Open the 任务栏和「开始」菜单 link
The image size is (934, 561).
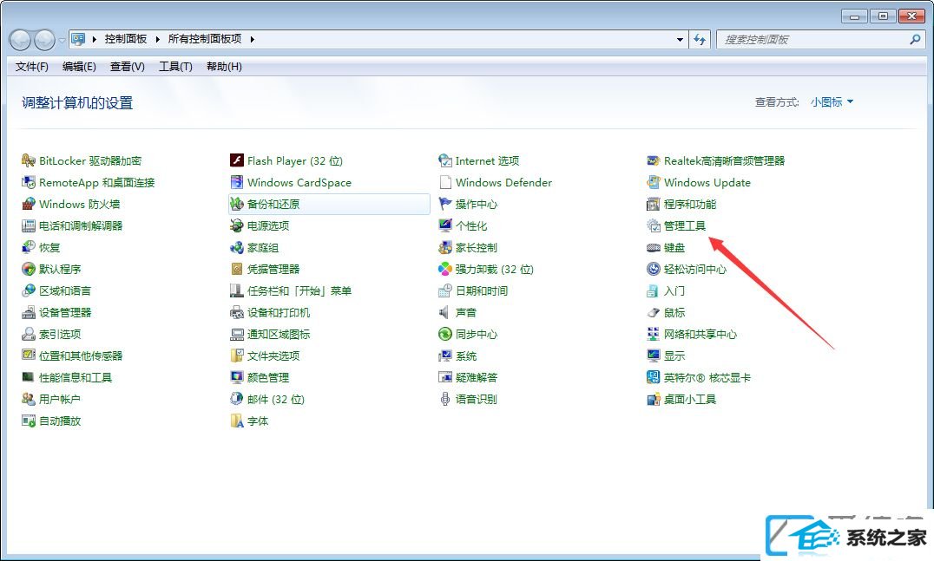(299, 291)
